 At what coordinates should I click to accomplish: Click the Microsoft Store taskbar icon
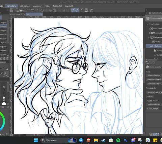click(x=111, y=140)
